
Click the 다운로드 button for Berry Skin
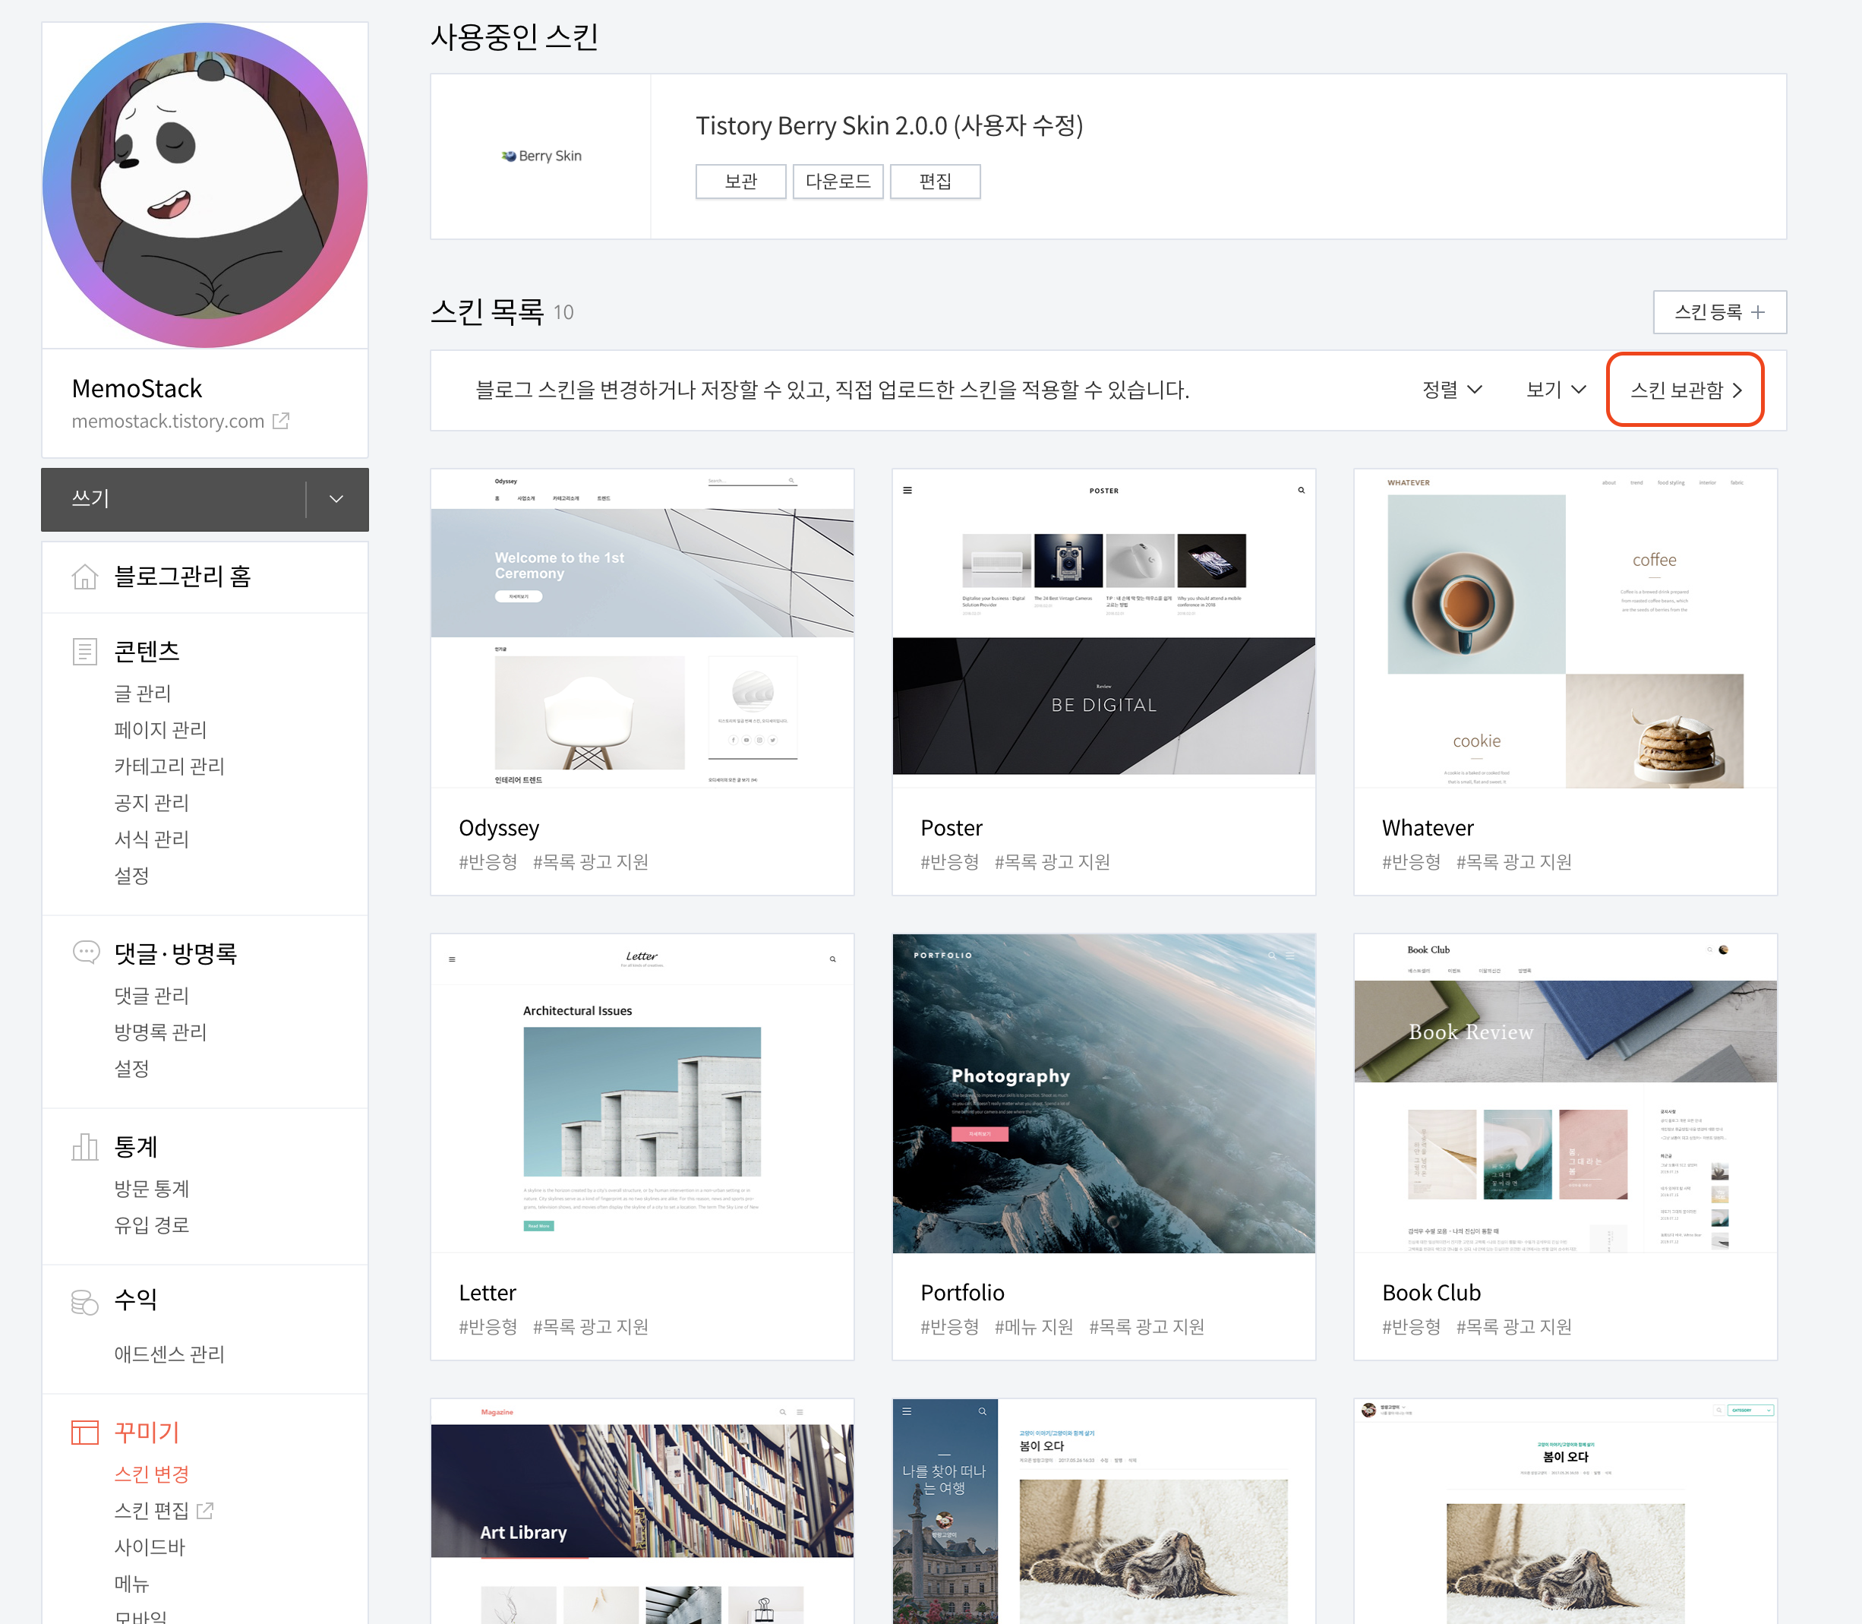[x=838, y=182]
